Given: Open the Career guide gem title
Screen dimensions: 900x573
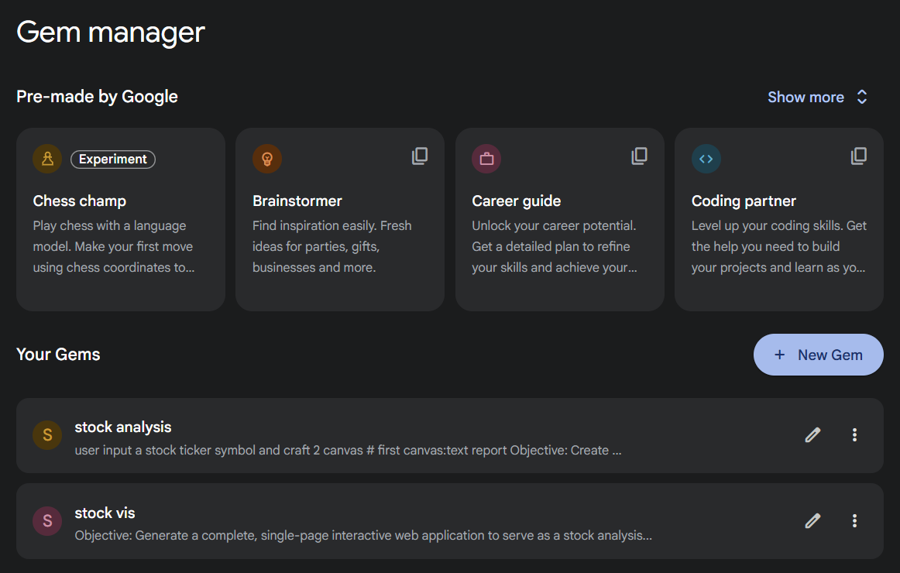Looking at the screenshot, I should click(x=516, y=201).
